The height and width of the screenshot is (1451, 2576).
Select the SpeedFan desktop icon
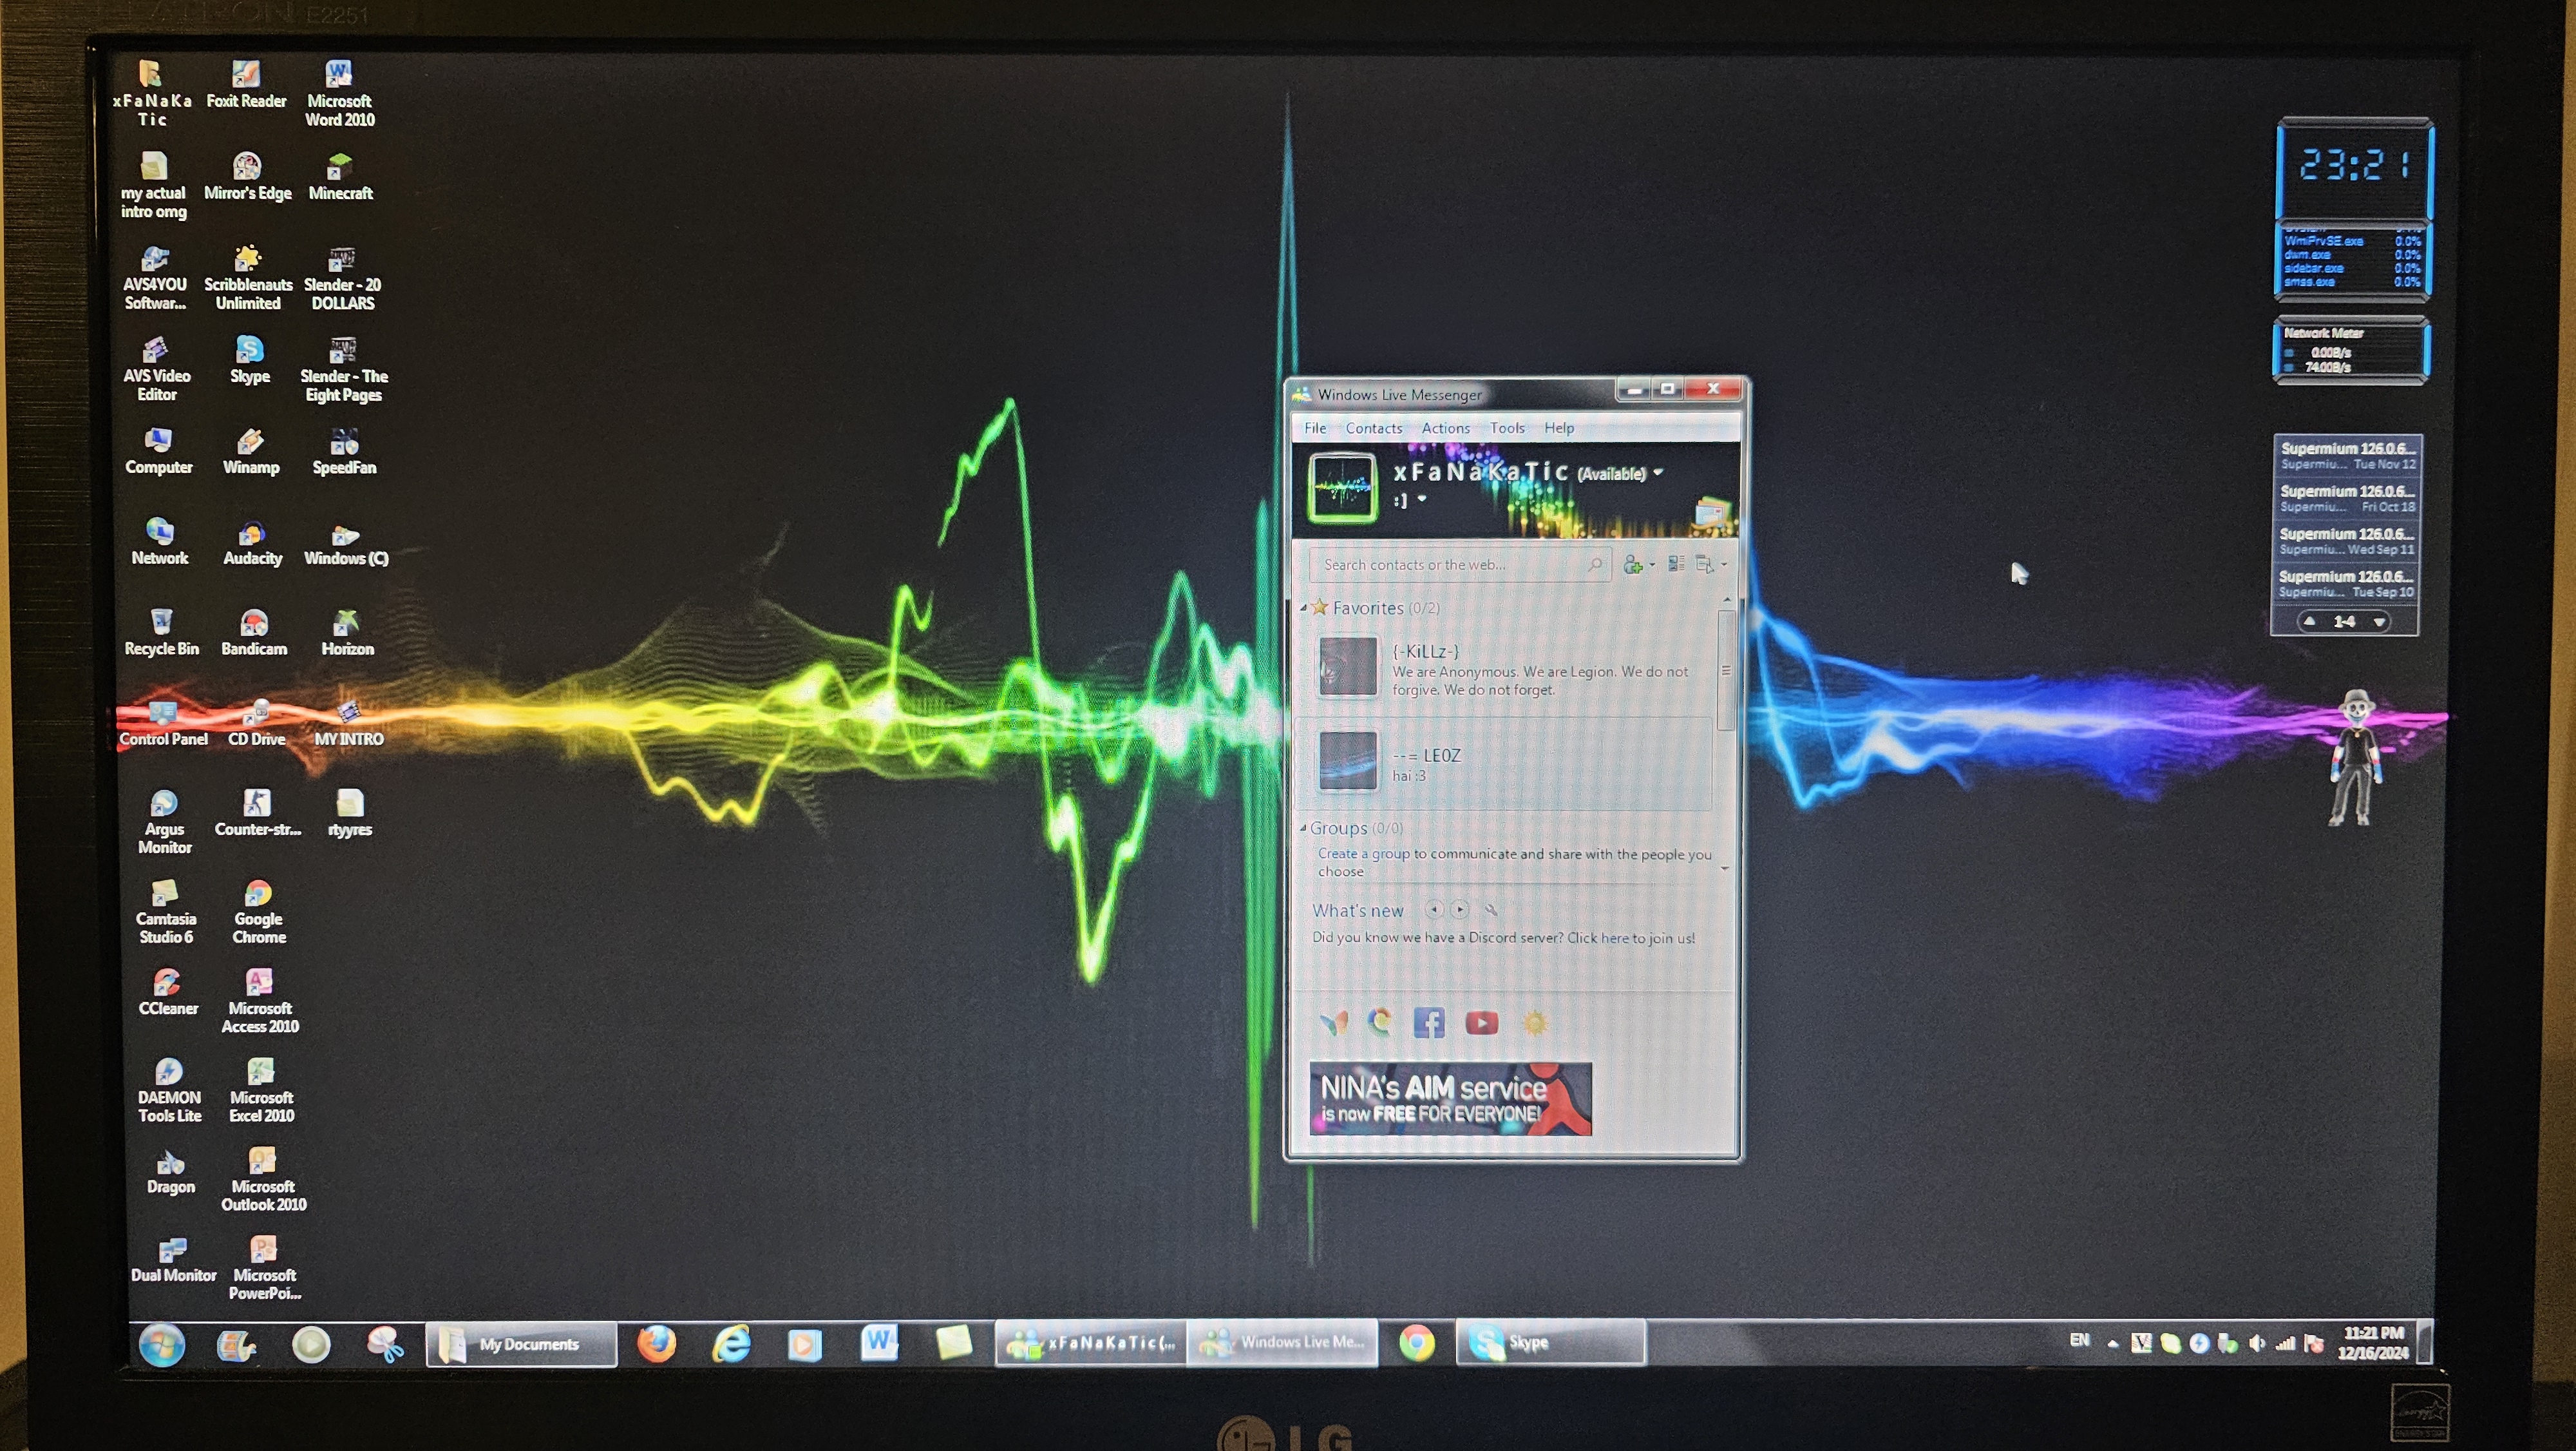344,451
